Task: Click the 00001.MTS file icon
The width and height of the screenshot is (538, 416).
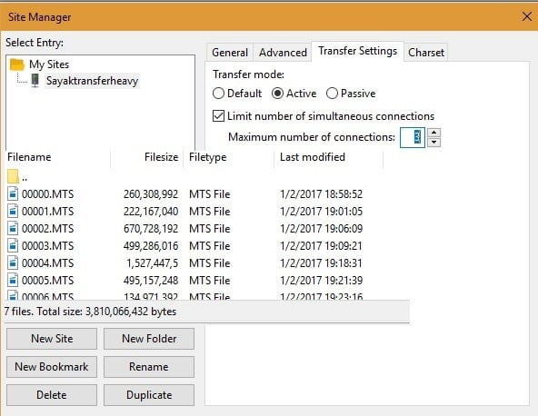Action: 13,211
